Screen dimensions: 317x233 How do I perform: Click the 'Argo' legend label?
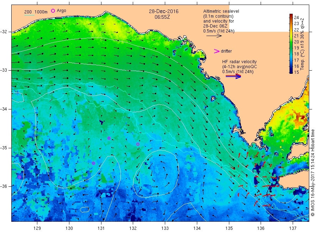pos(61,11)
